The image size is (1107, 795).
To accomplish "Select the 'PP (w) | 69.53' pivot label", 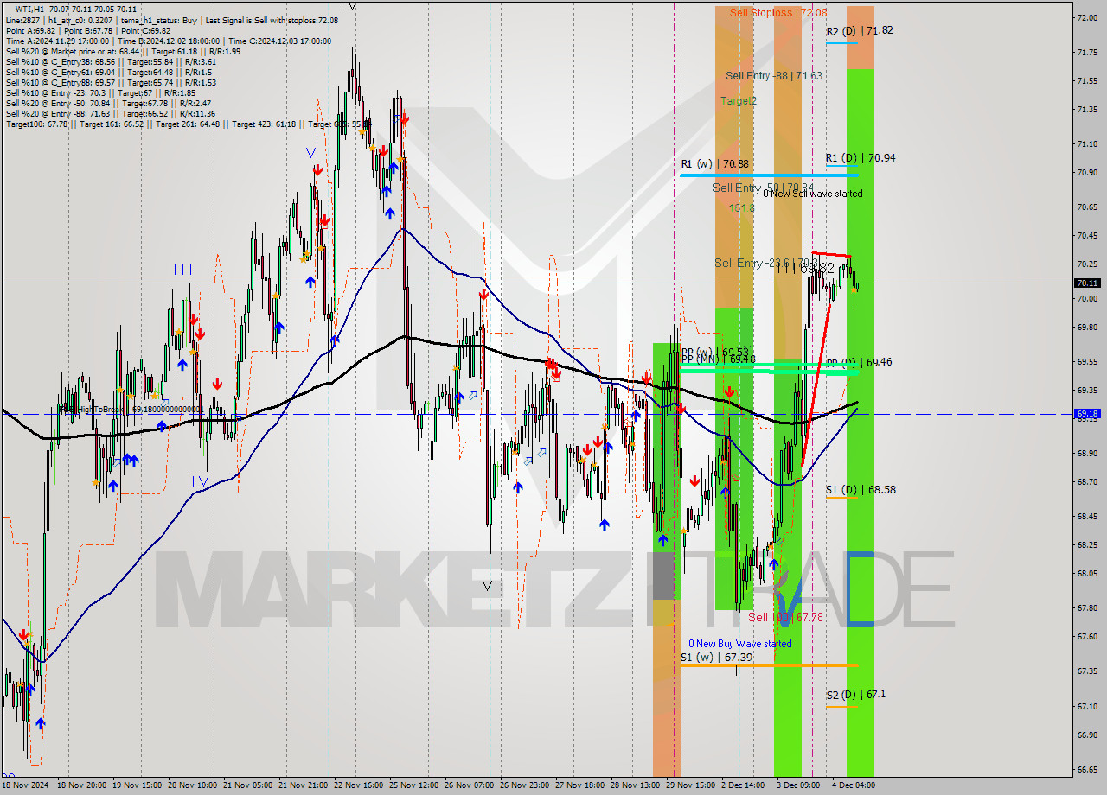I will click(x=714, y=352).
